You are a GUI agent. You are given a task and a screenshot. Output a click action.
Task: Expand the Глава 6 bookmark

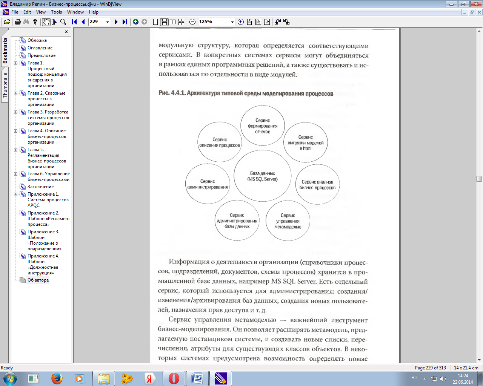(x=16, y=174)
